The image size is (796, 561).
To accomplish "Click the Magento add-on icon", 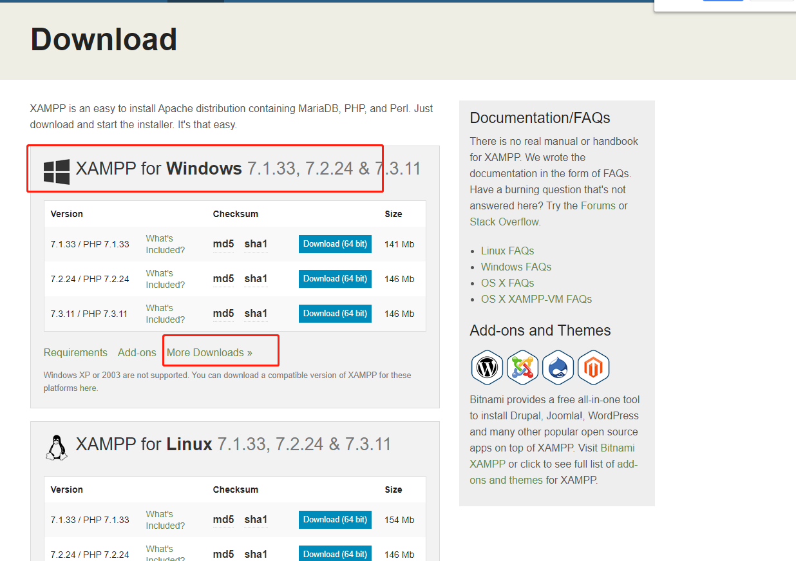I will [x=593, y=367].
